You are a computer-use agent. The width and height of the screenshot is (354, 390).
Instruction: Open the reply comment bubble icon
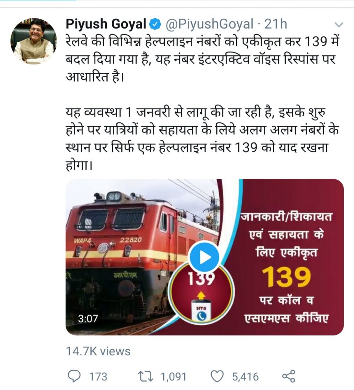(74, 376)
